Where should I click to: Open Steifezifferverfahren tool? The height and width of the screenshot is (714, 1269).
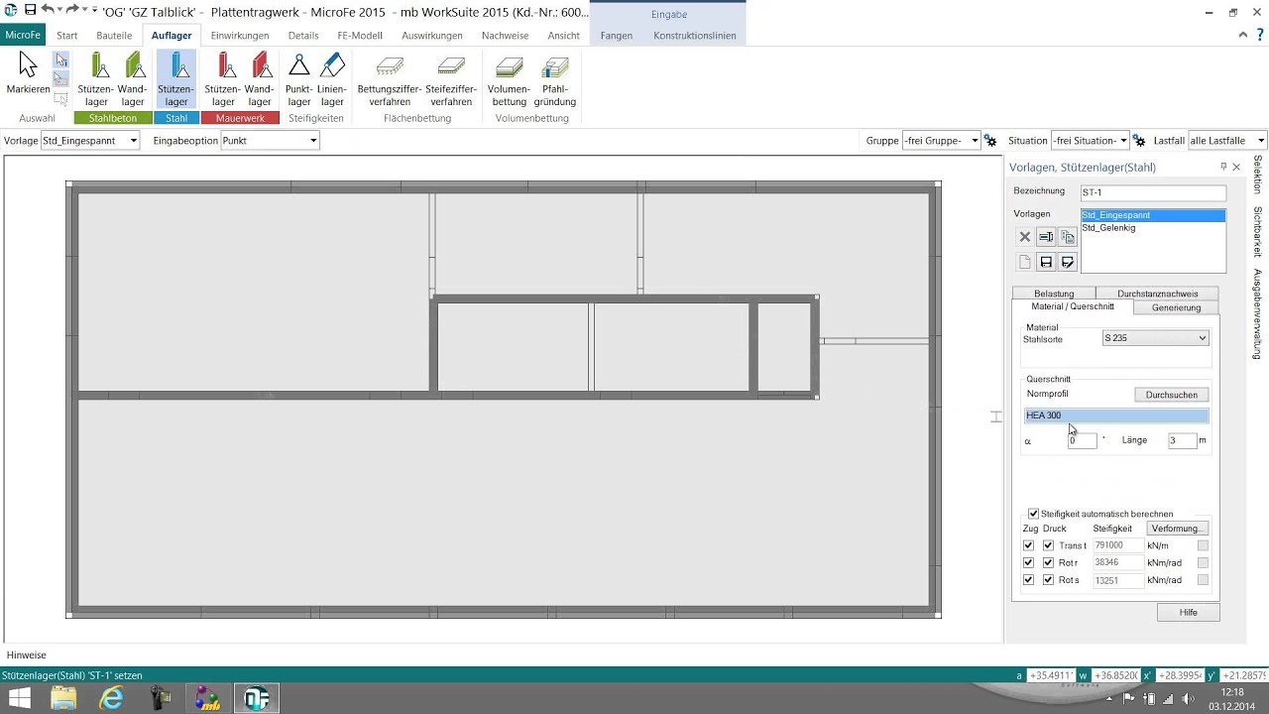point(451,79)
